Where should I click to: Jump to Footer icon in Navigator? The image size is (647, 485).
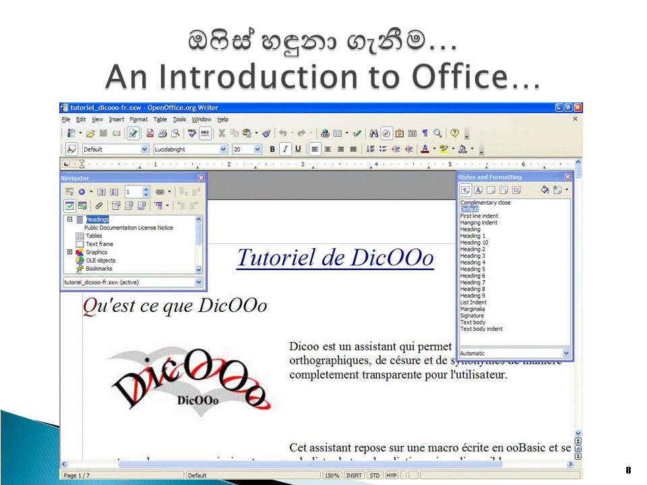[129, 205]
